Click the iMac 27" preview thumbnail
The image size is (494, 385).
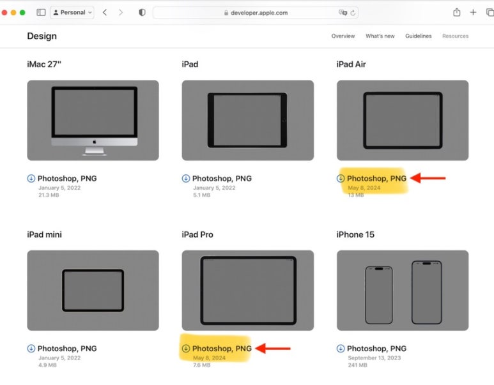(93, 120)
